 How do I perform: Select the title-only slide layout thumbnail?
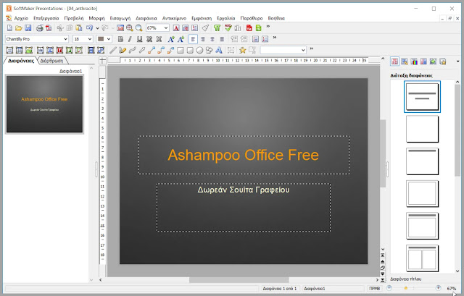[422, 161]
